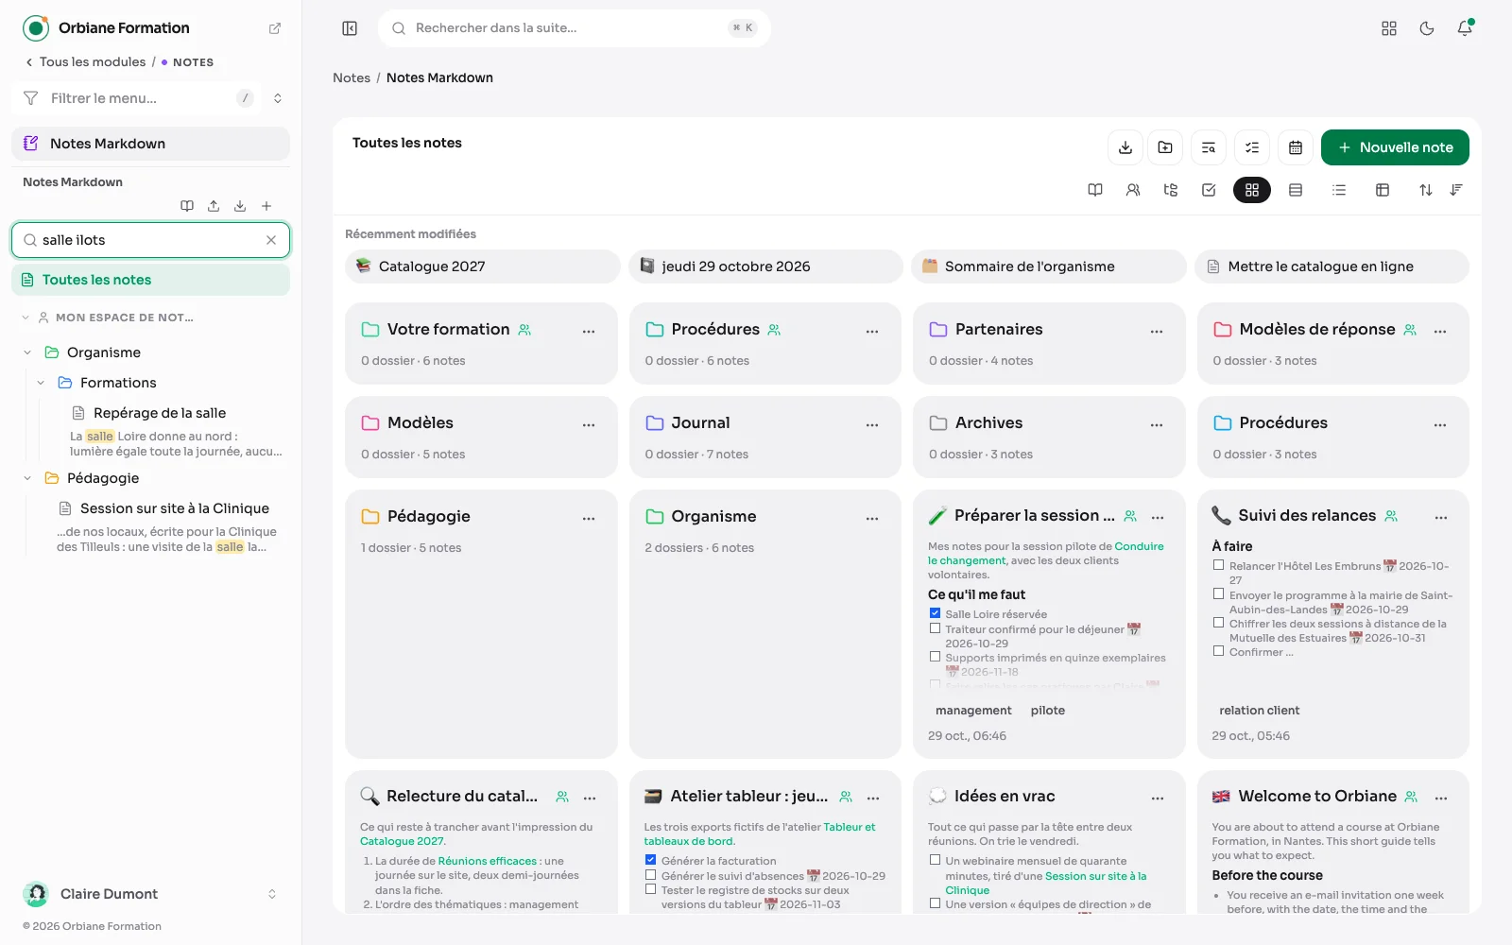
Task: Switch to the folder tree view icon
Action: 1171,190
